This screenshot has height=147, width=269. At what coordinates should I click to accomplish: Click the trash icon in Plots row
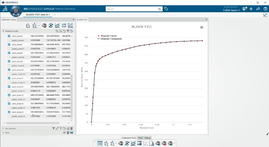click(68, 133)
